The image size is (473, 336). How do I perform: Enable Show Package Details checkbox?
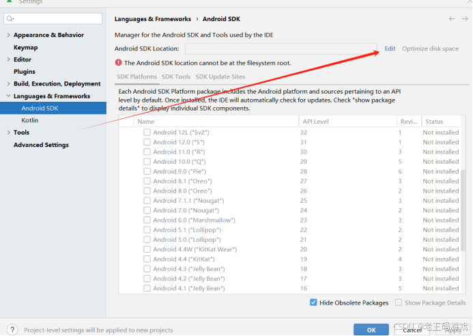coord(399,303)
